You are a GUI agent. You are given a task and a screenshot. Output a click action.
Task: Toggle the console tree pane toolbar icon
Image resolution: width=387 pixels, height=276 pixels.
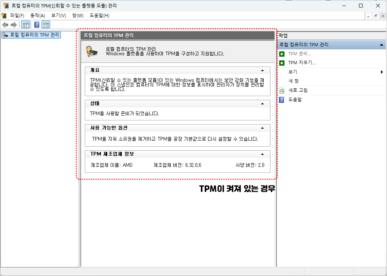tap(26, 25)
